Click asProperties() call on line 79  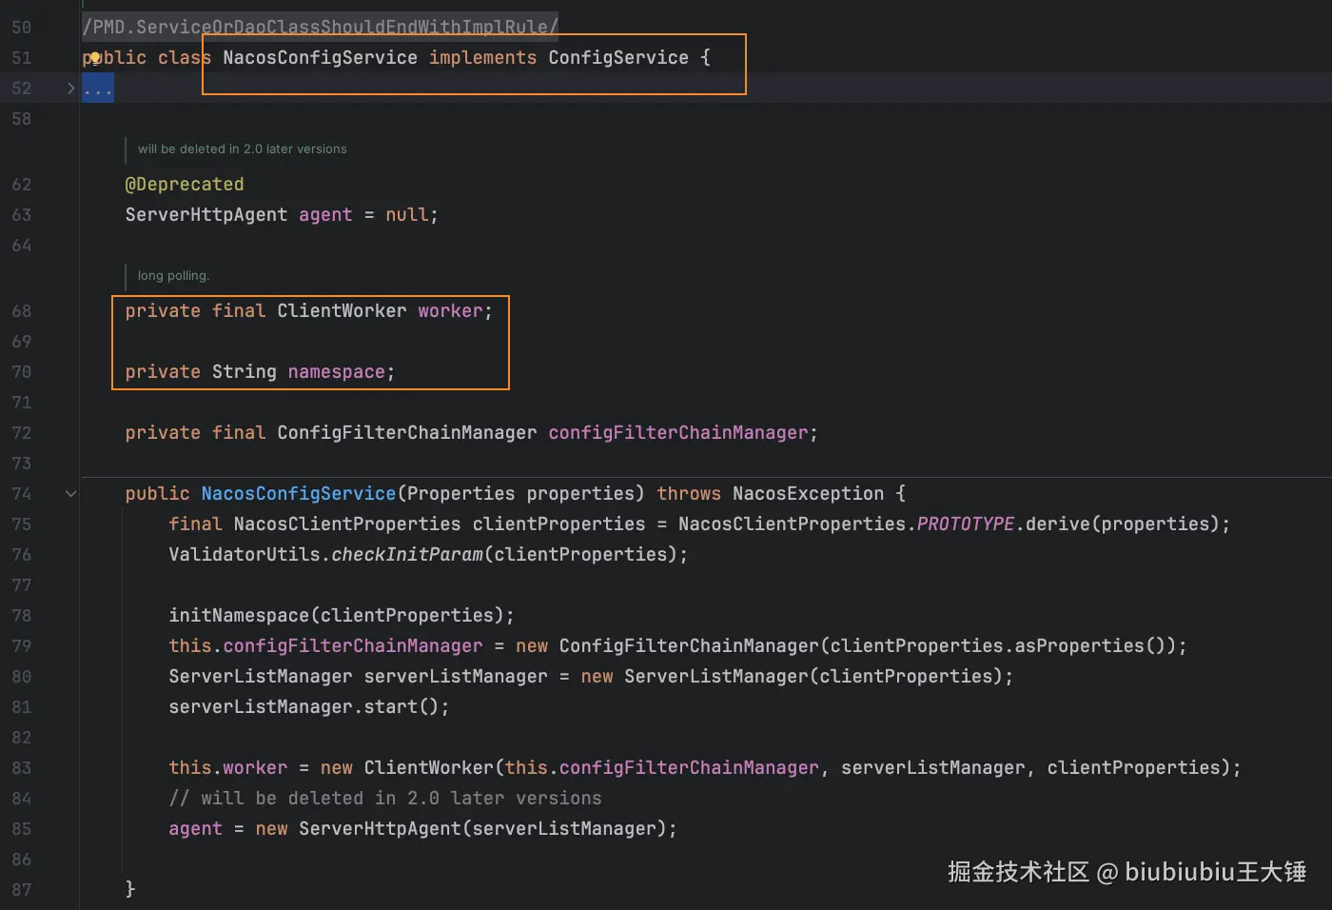point(1091,645)
